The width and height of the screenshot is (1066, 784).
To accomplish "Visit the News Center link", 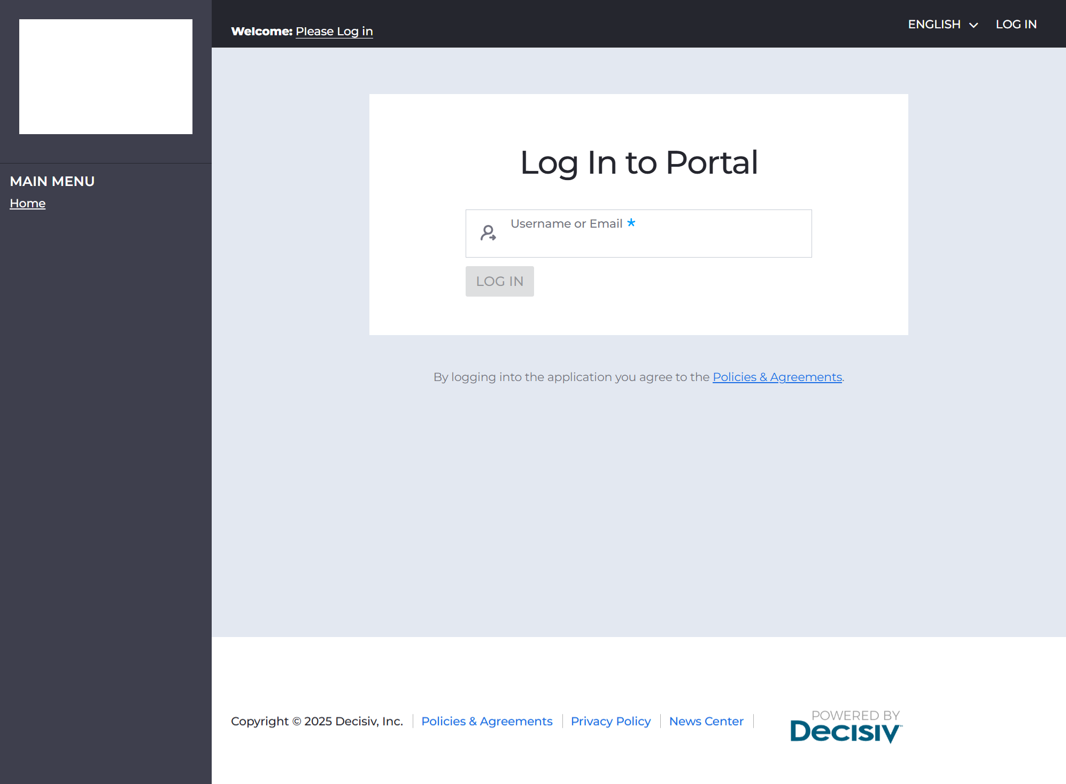I will (x=706, y=721).
